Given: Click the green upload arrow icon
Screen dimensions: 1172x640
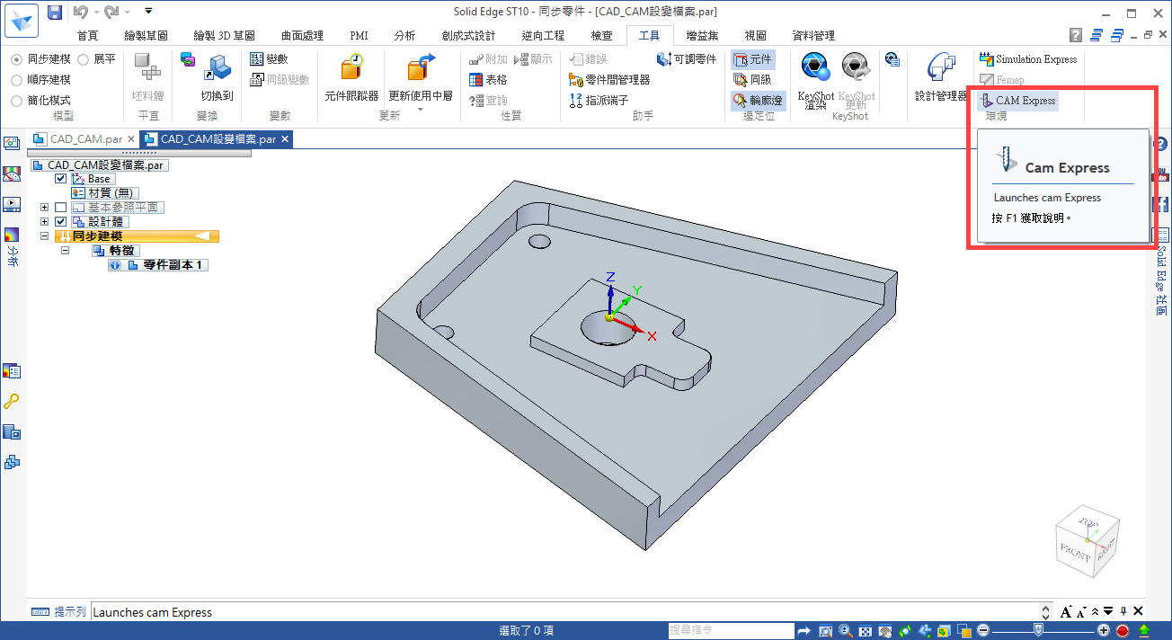Looking at the screenshot, I should pyautogui.click(x=1144, y=631).
